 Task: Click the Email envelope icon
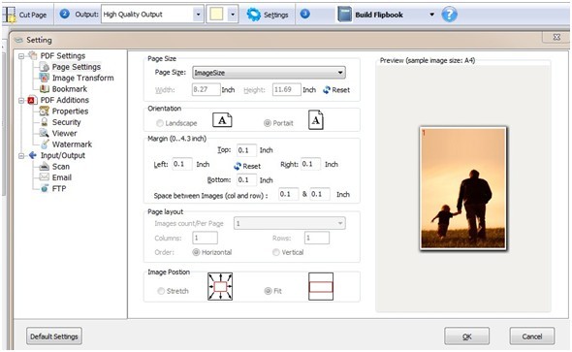pos(45,177)
